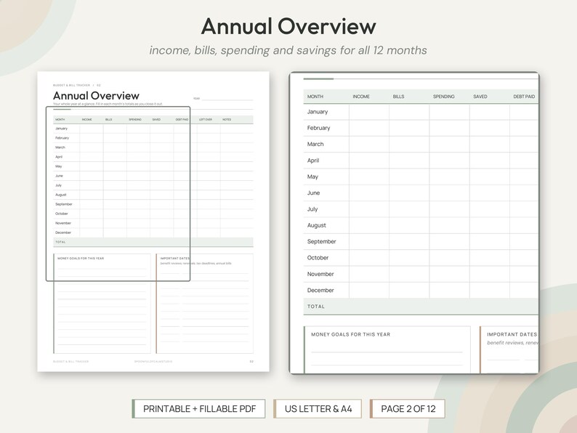Click the large 'Annual Overview' title at top
Screen dimensions: 577x433
point(288,26)
